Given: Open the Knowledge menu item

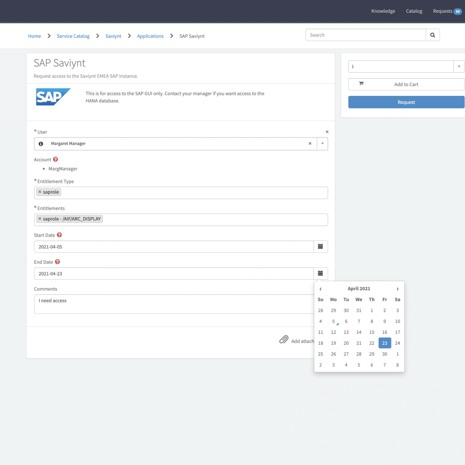Looking at the screenshot, I should coord(383,11).
